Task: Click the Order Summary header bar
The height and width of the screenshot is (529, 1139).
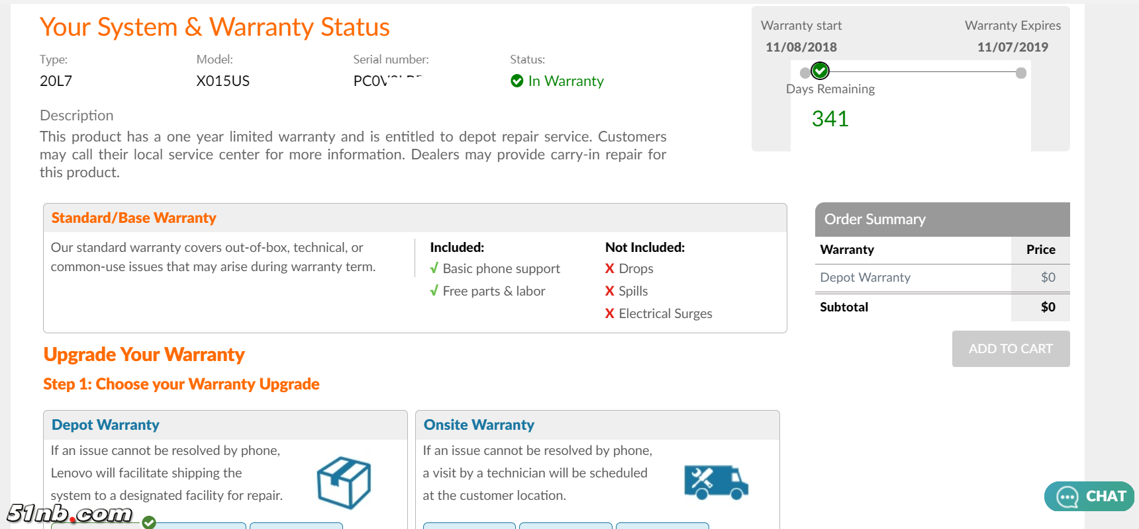Action: 942,220
